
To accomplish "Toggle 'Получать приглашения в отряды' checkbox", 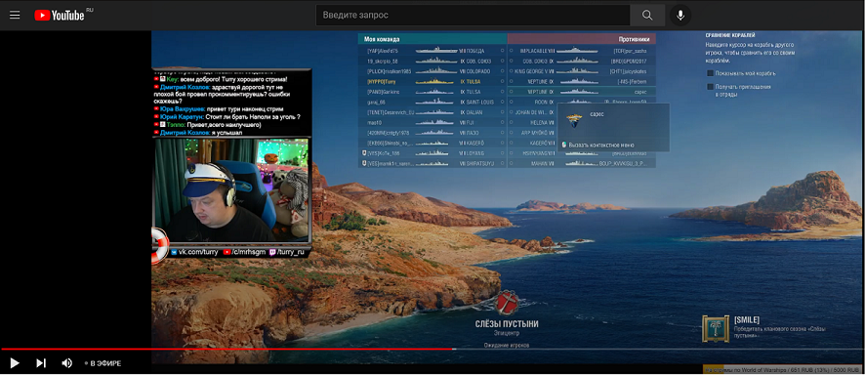I will pyautogui.click(x=711, y=87).
